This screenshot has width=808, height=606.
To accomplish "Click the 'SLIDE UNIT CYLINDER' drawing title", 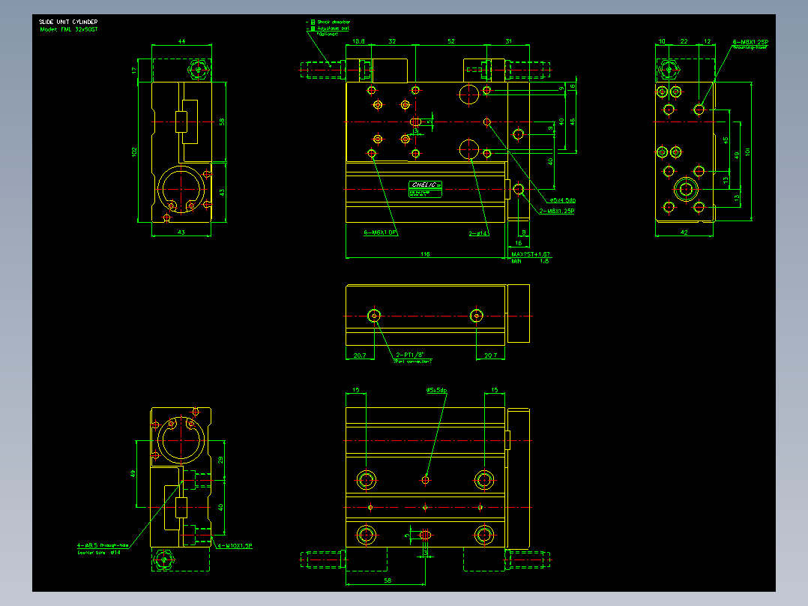I will [68, 22].
